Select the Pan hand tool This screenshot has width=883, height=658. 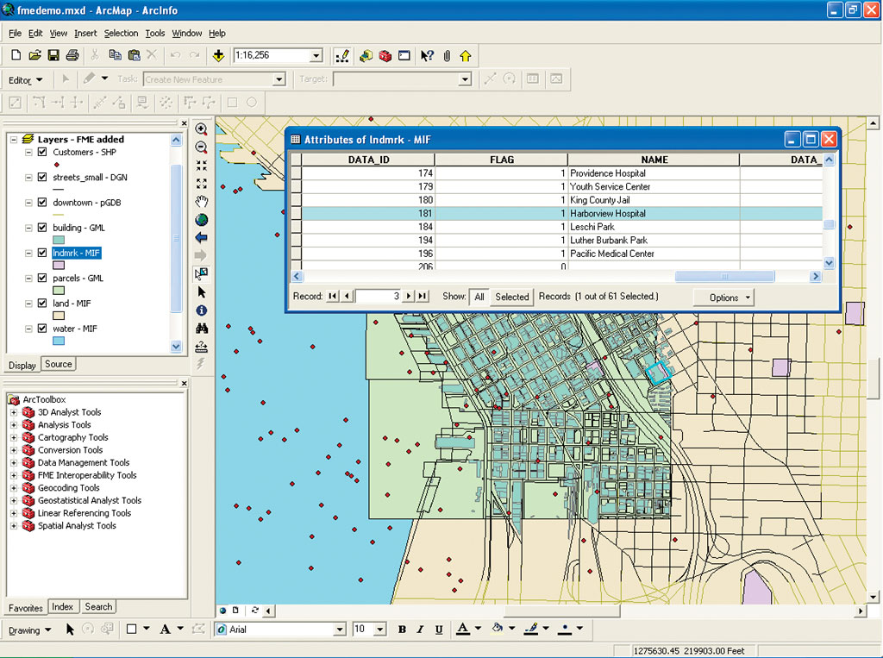click(202, 202)
